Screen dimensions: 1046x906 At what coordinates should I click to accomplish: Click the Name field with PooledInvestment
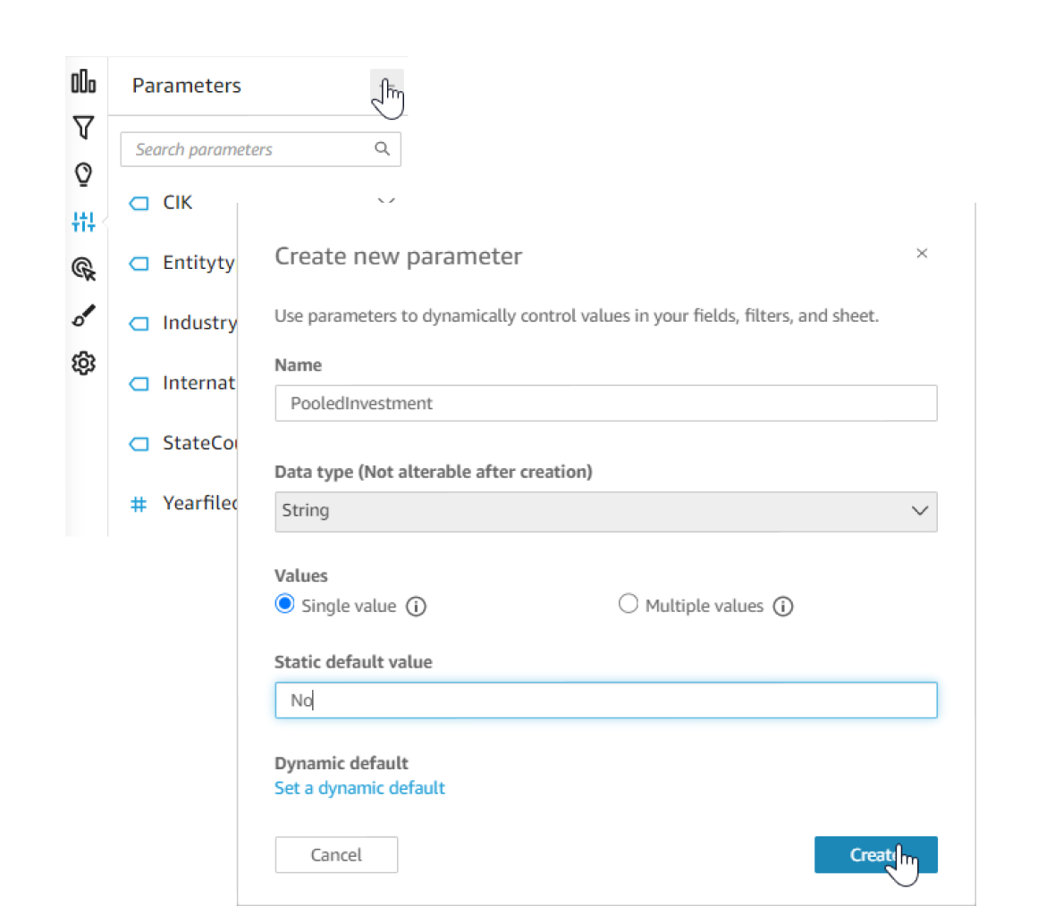pyautogui.click(x=606, y=403)
